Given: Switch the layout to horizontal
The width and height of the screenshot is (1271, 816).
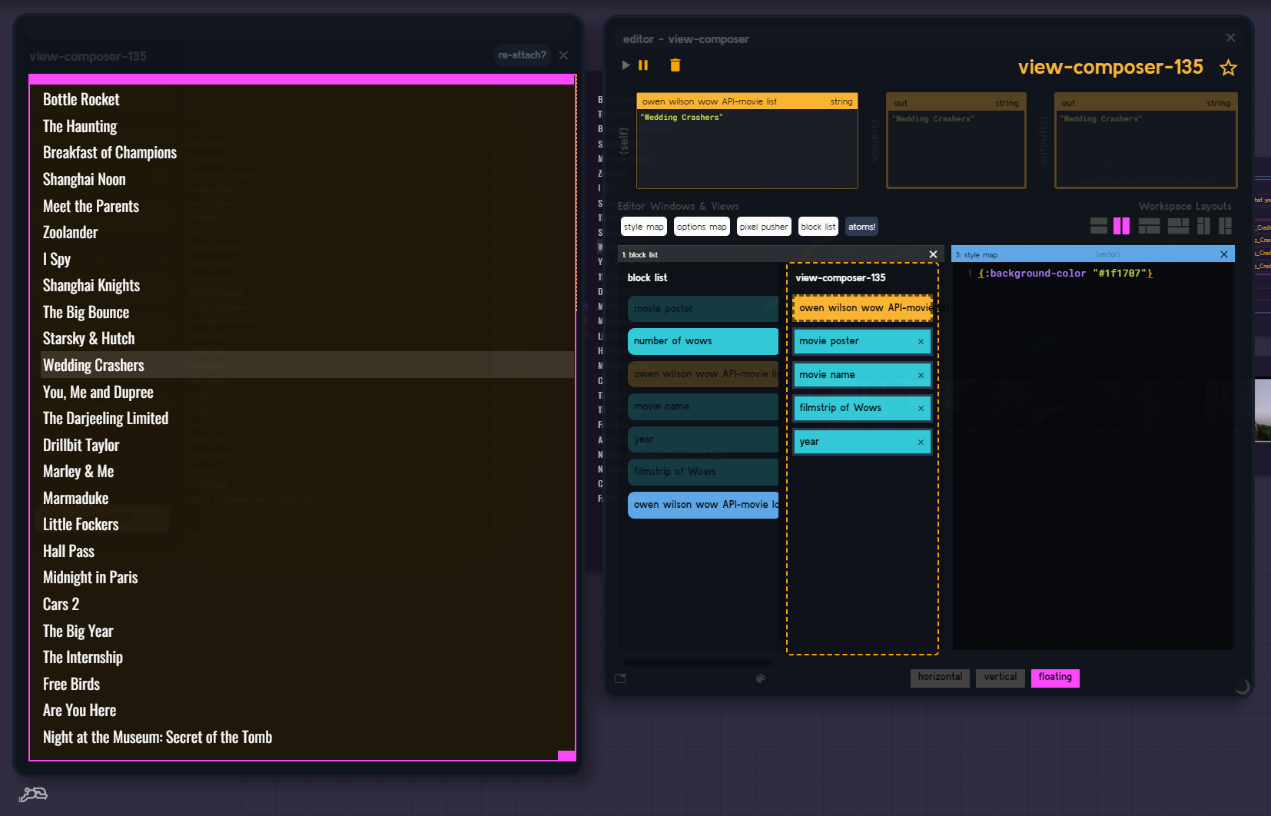Looking at the screenshot, I should 940,678.
